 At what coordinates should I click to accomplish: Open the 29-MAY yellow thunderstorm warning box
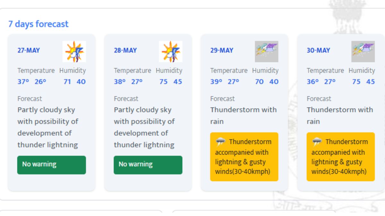pos(244,157)
